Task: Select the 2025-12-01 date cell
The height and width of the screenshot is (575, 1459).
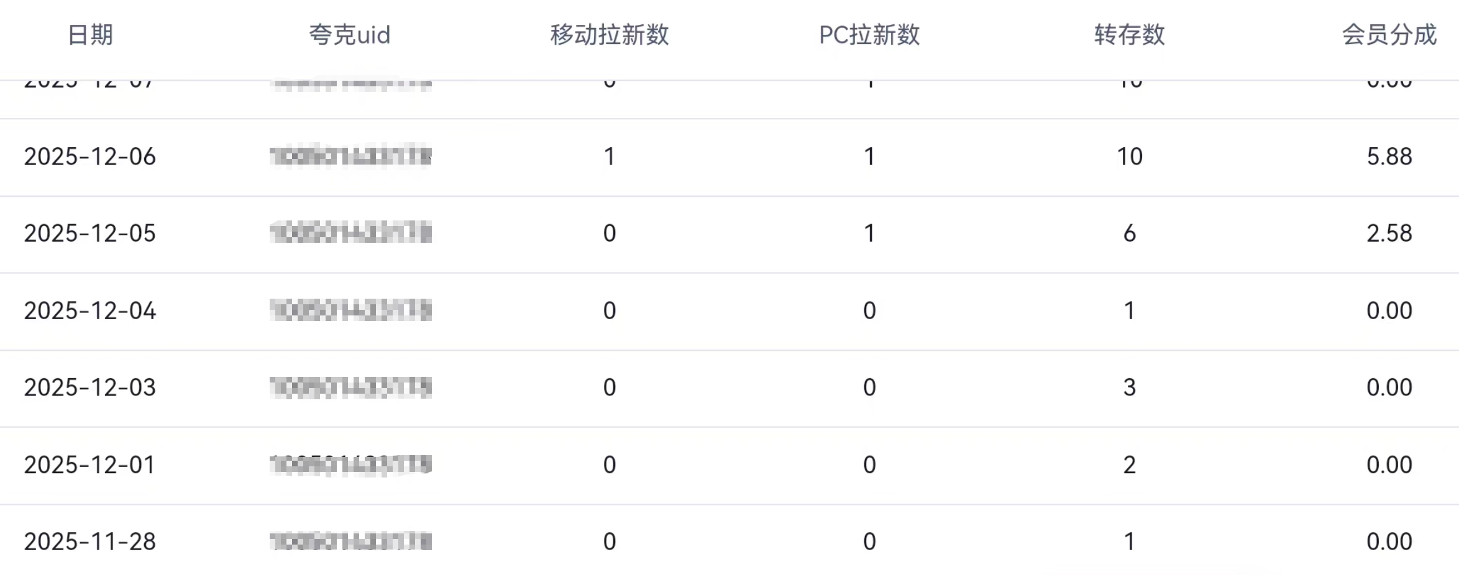Action: (90, 464)
